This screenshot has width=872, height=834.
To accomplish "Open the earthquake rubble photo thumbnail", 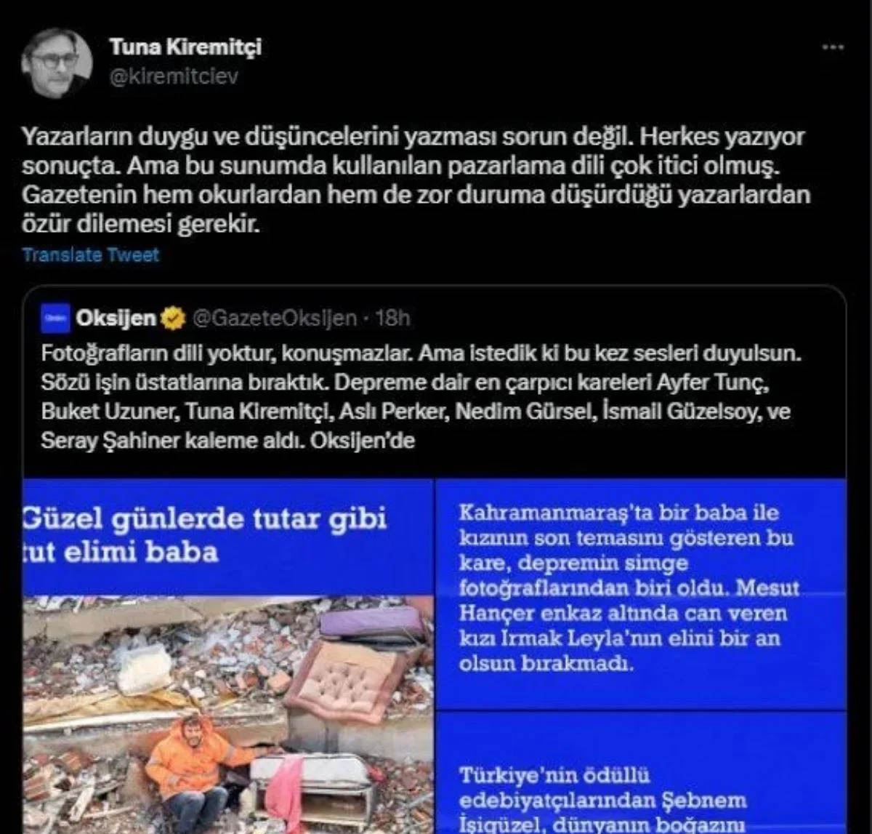I will 228,715.
